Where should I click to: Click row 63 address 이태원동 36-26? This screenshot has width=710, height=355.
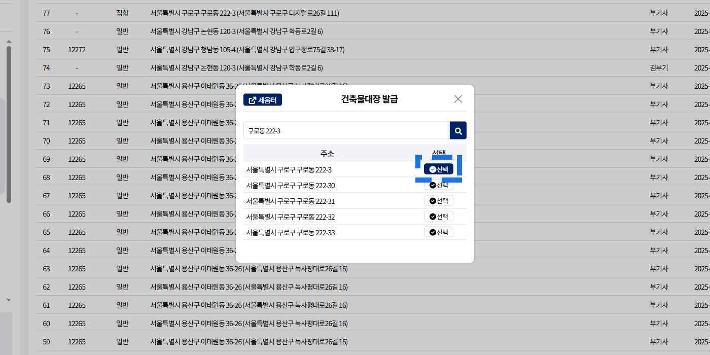(248, 269)
